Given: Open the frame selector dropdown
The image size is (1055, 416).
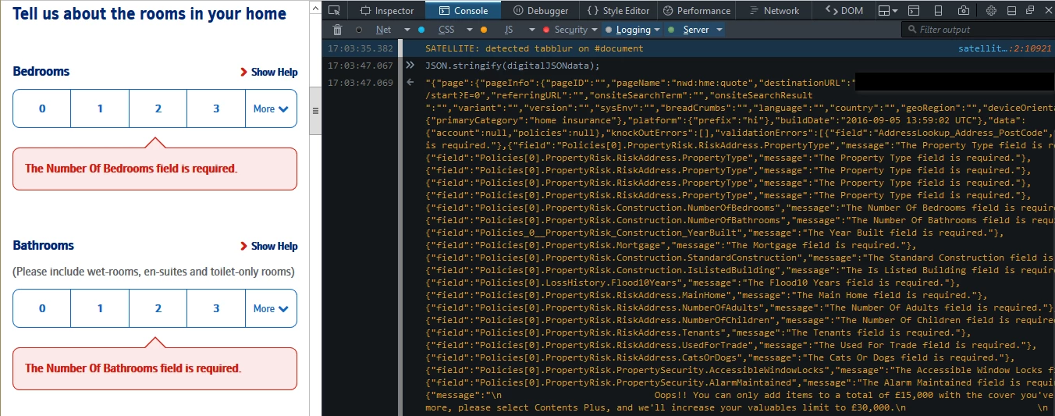Looking at the screenshot, I should coord(887,10).
